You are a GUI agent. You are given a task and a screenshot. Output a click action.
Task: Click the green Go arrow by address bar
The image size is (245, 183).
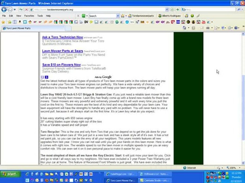[x=178, y=10]
